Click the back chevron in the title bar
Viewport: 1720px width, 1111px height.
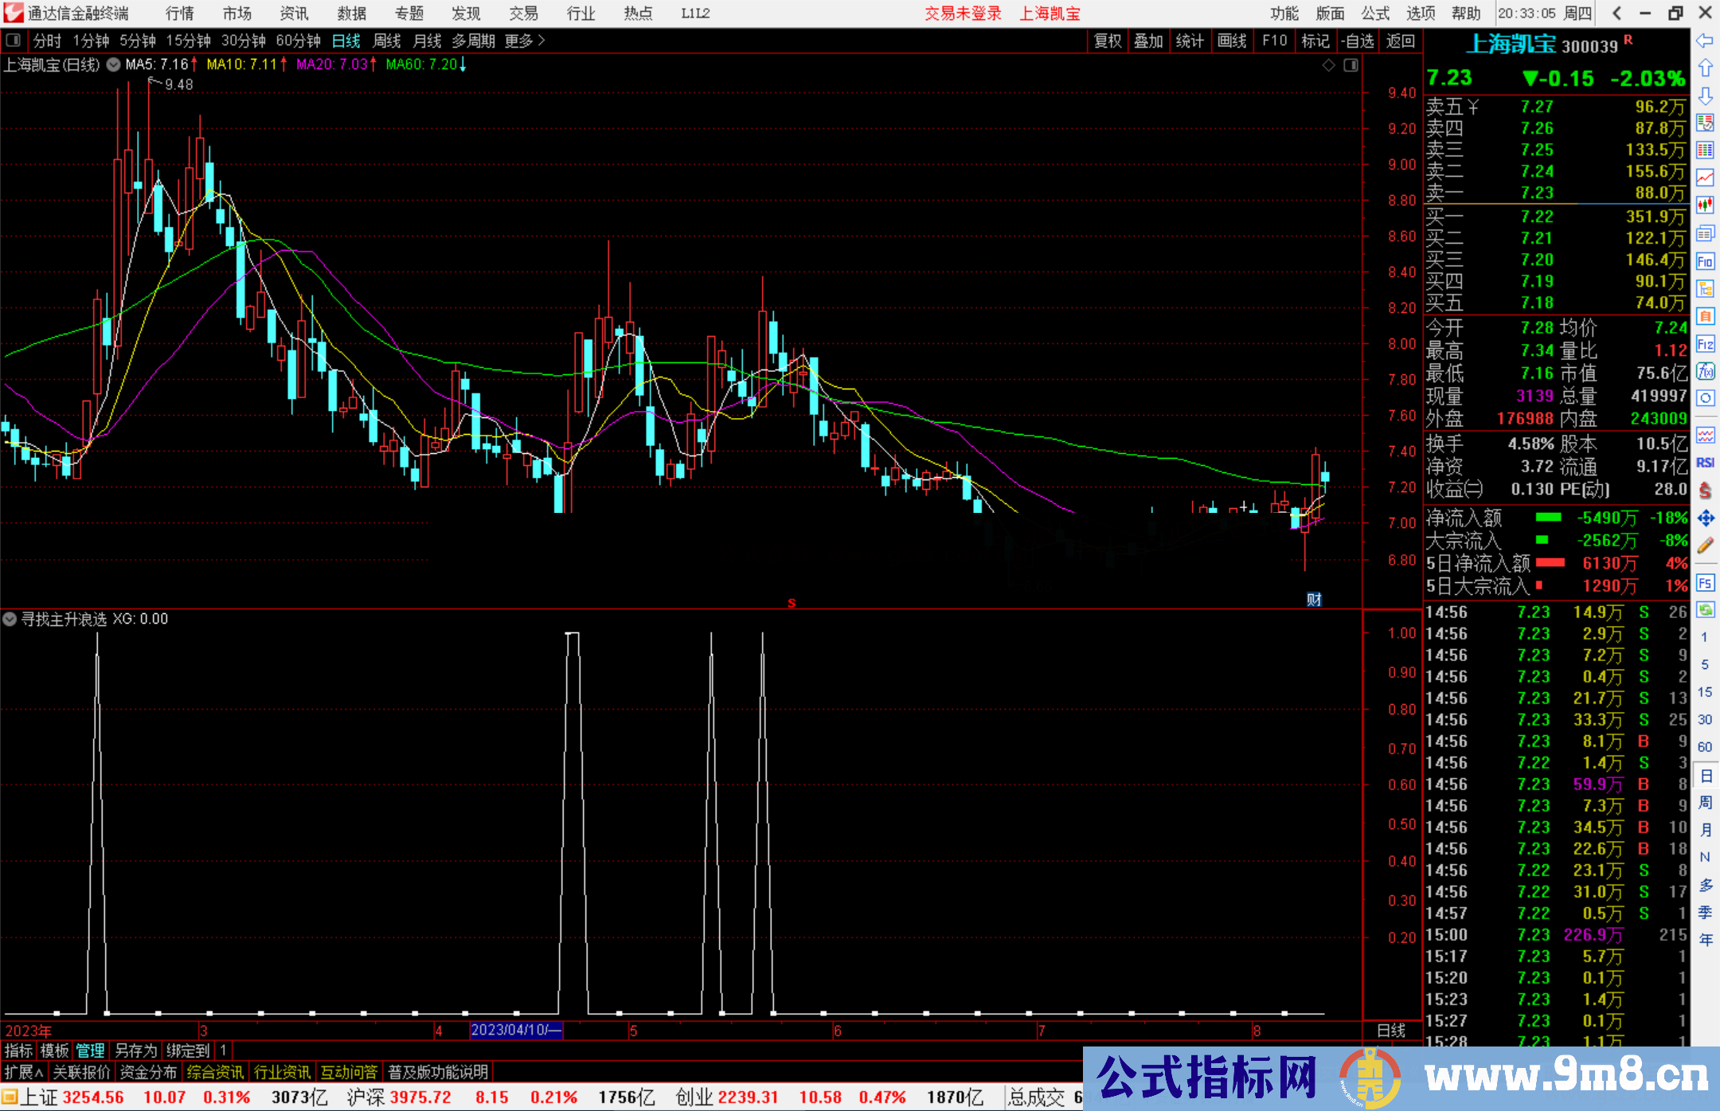[1616, 13]
